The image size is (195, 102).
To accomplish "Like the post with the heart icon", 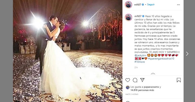I will (x=128, y=80).
